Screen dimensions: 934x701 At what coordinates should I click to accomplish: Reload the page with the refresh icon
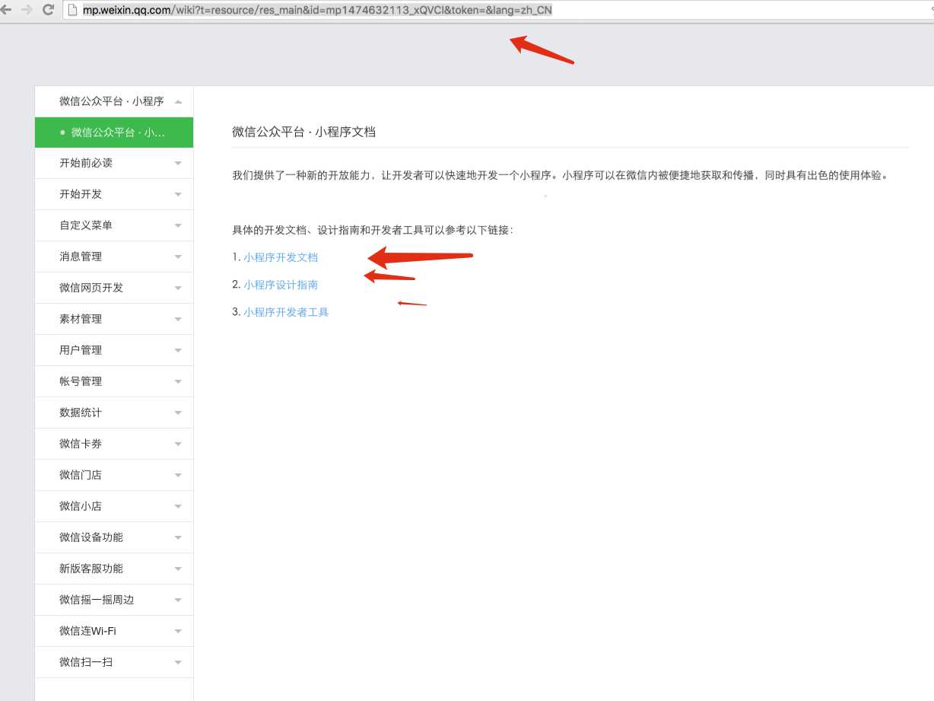(x=48, y=10)
